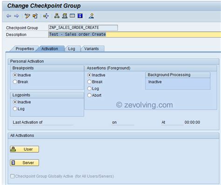Screen dimensions: 221x185
Task: Click the Full Screen window toolbar icon
Action: click(72, 16)
